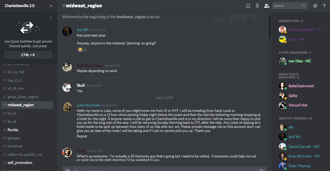Focus the Search input field

pyautogui.click(x=287, y=6)
